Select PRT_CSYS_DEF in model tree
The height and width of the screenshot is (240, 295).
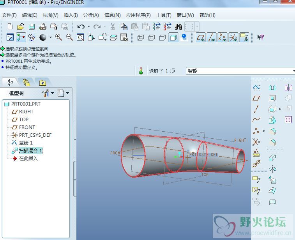point(35,135)
